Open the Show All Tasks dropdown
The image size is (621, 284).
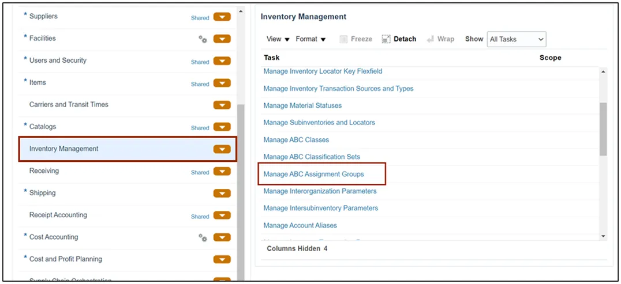pos(517,39)
